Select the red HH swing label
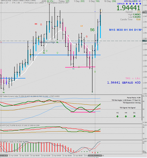Image resolution: width=147 pixels, height=158 pixels. pyautogui.click(x=36, y=24)
